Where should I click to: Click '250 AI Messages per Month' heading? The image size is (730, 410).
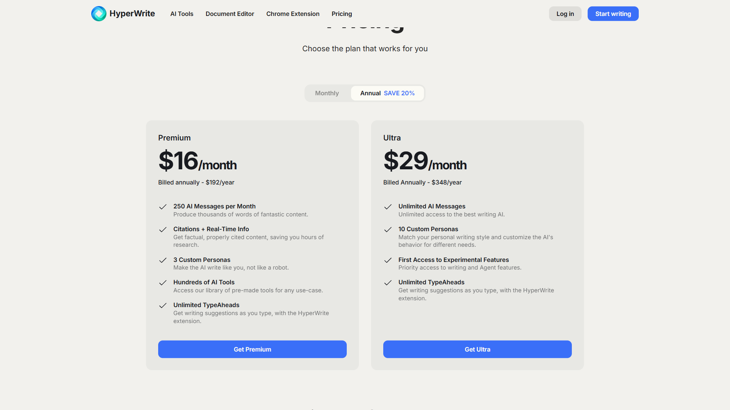(x=214, y=207)
